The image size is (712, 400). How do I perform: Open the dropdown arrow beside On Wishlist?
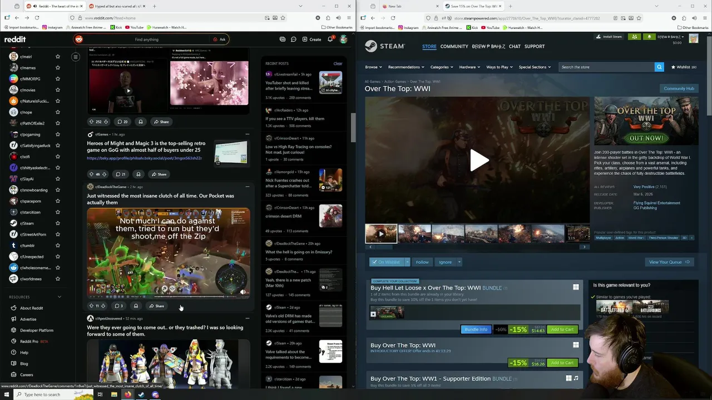(407, 262)
